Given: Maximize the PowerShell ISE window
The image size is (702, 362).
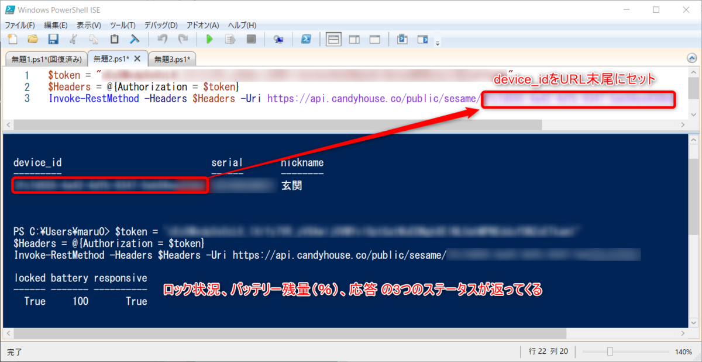Looking at the screenshot, I should 656,9.
